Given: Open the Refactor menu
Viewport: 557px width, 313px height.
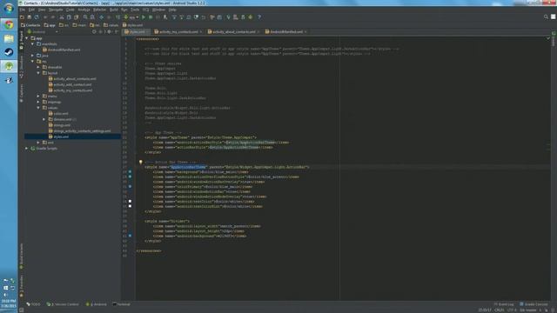Looking at the screenshot, I should [x=99, y=10].
